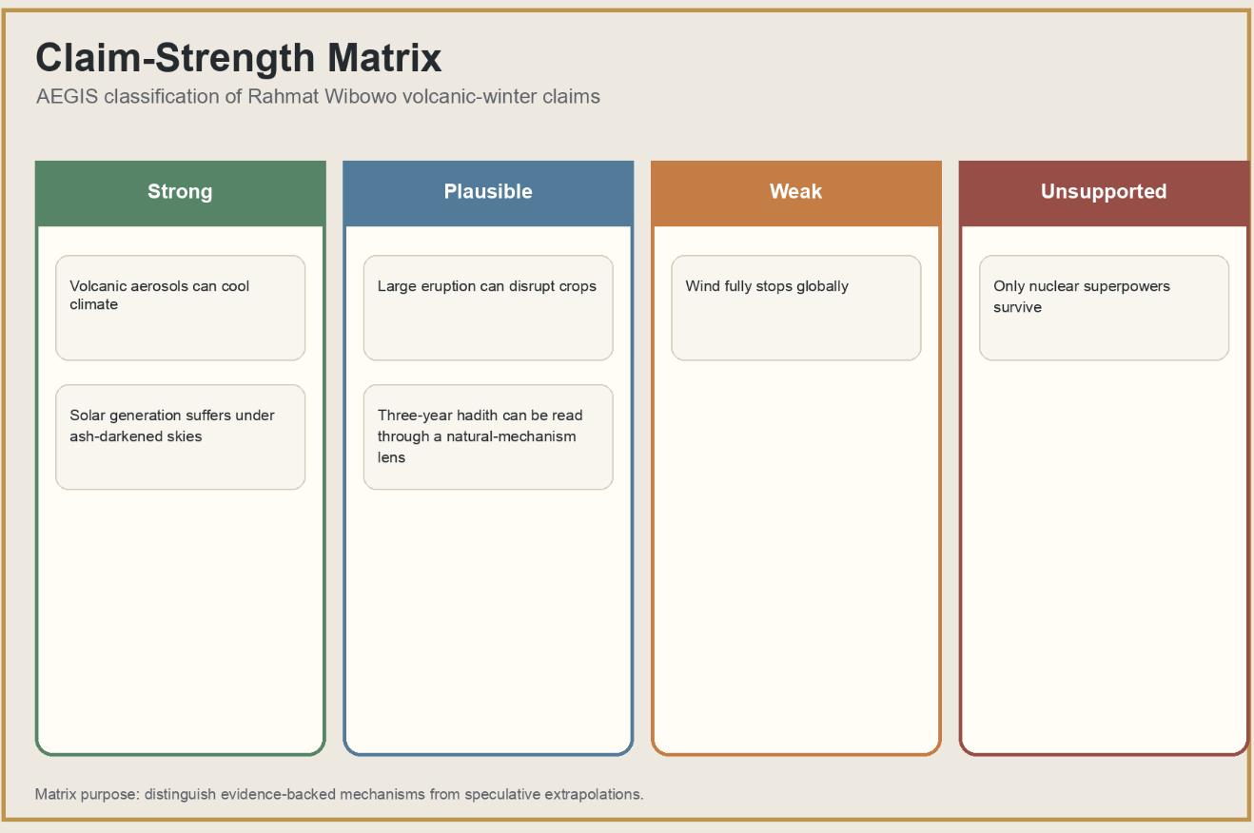
Task: Open the Wind fully stops globally card
Action: pos(796,308)
